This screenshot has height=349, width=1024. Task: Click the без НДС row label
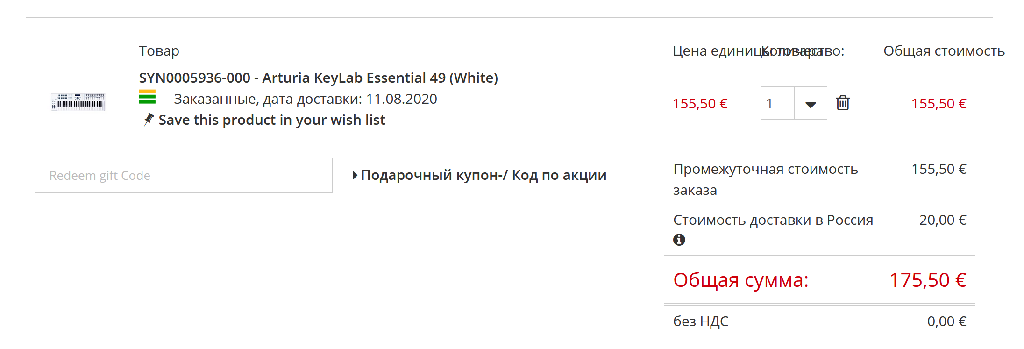click(701, 321)
